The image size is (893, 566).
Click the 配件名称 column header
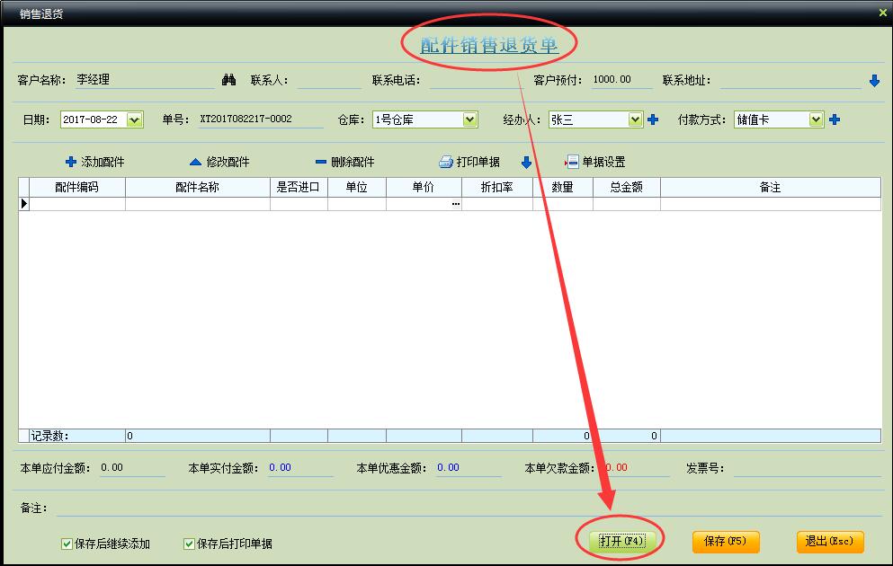[x=198, y=187]
